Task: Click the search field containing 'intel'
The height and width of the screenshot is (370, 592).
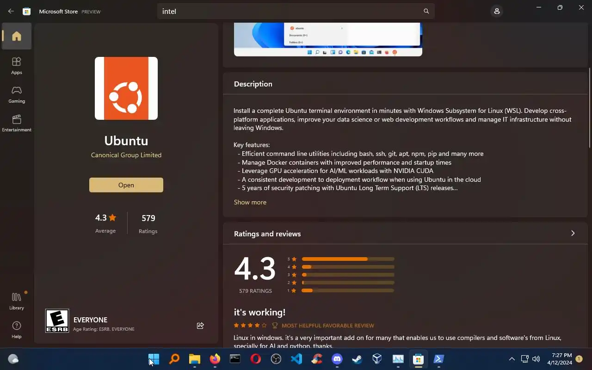Action: (296, 11)
